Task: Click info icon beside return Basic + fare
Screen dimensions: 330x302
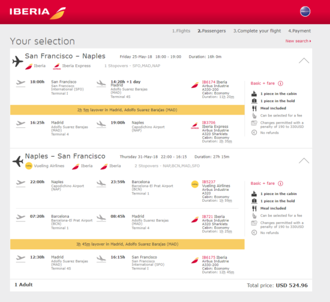Action: [280, 184]
